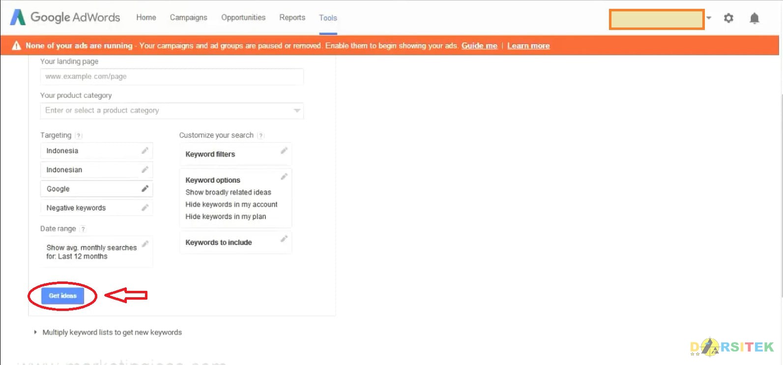Click the warning triangle icon in banner
This screenshot has height=365, width=783.
pyautogui.click(x=16, y=46)
